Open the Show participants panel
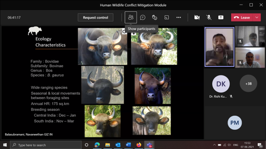The height and width of the screenshot is (149, 266). [131, 17]
